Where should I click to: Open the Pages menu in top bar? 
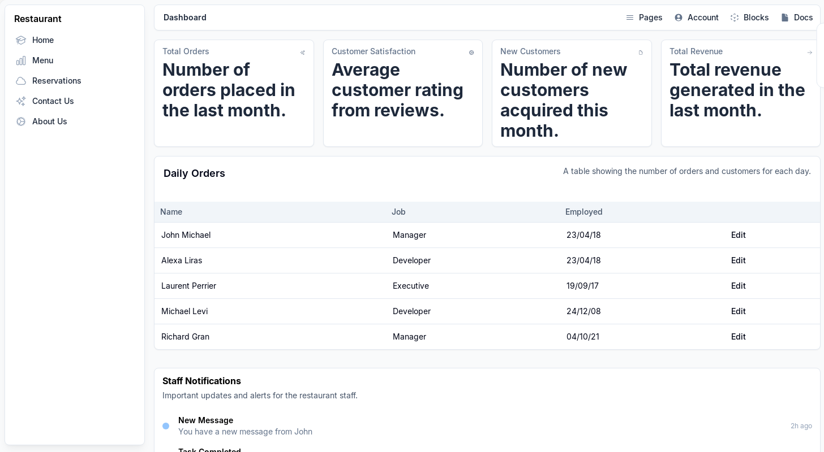point(644,18)
